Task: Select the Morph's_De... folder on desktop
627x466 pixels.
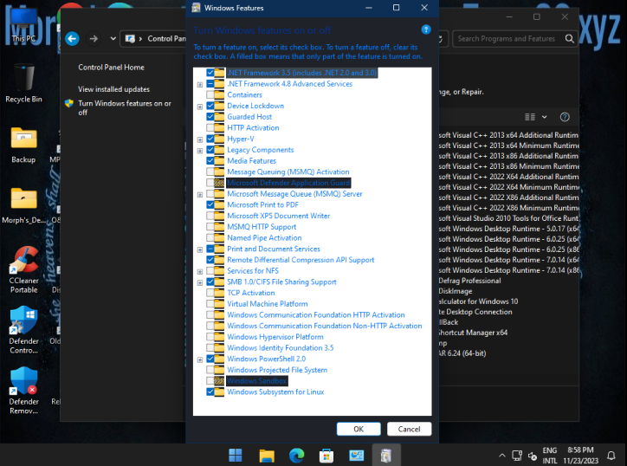Action: click(23, 205)
